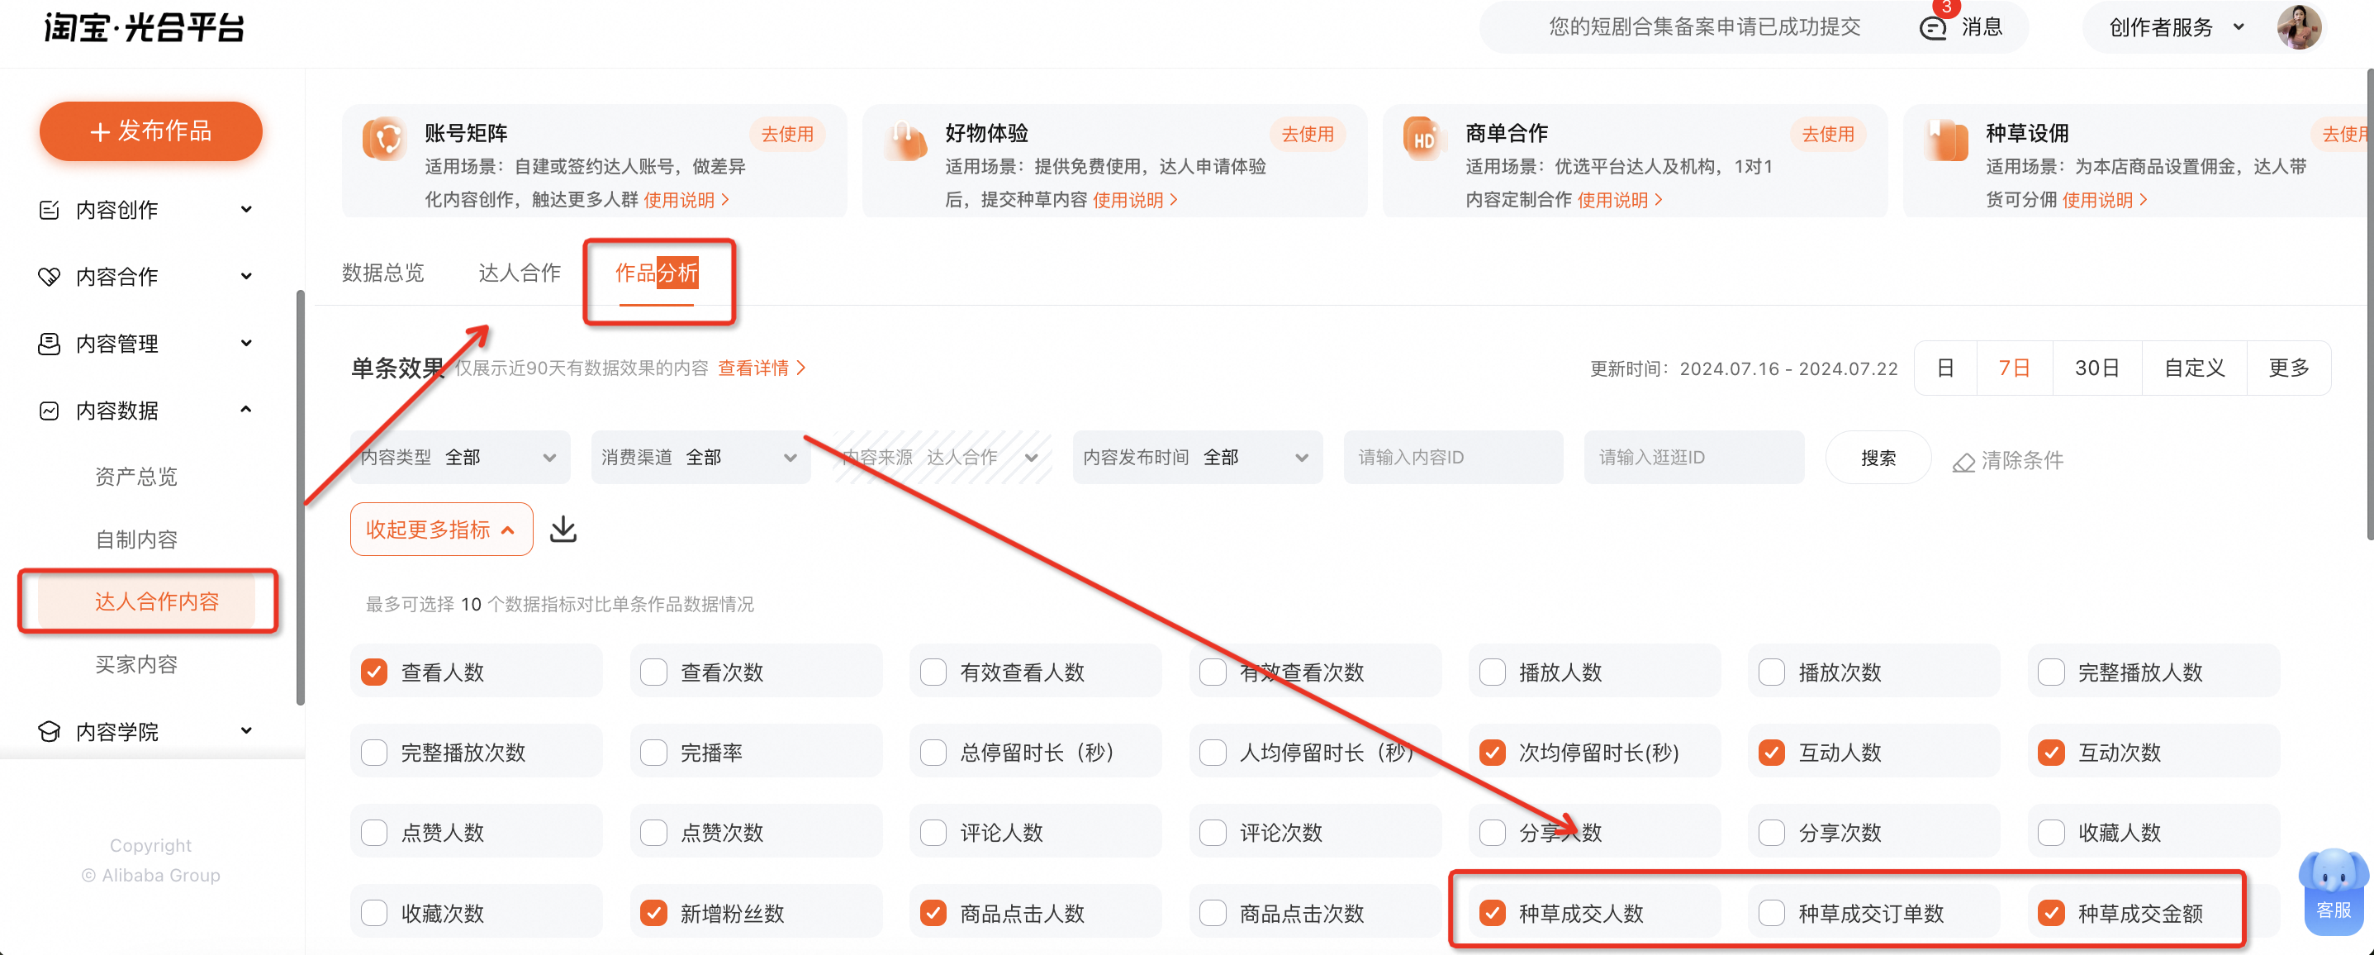Expand the 内容创作 sidebar menu

click(x=246, y=209)
